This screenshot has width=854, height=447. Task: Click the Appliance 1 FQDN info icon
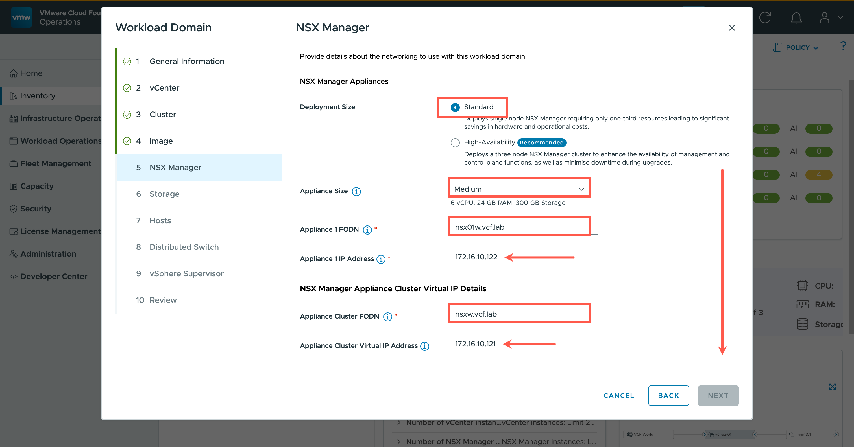pyautogui.click(x=367, y=230)
